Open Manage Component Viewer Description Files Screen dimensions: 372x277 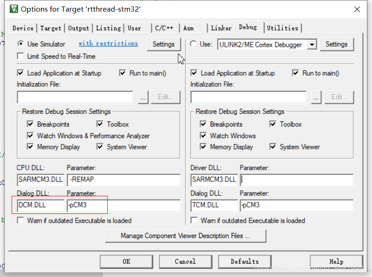tap(185, 236)
